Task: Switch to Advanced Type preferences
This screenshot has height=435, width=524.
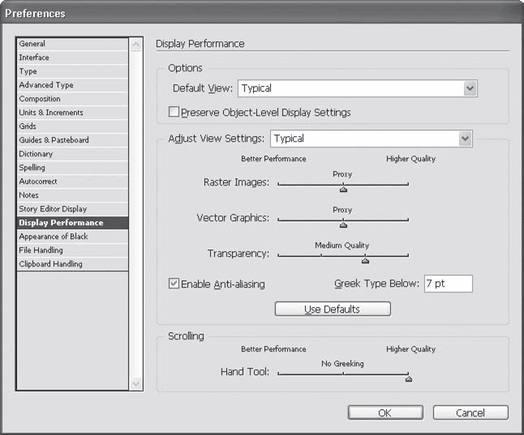Action: [x=46, y=85]
